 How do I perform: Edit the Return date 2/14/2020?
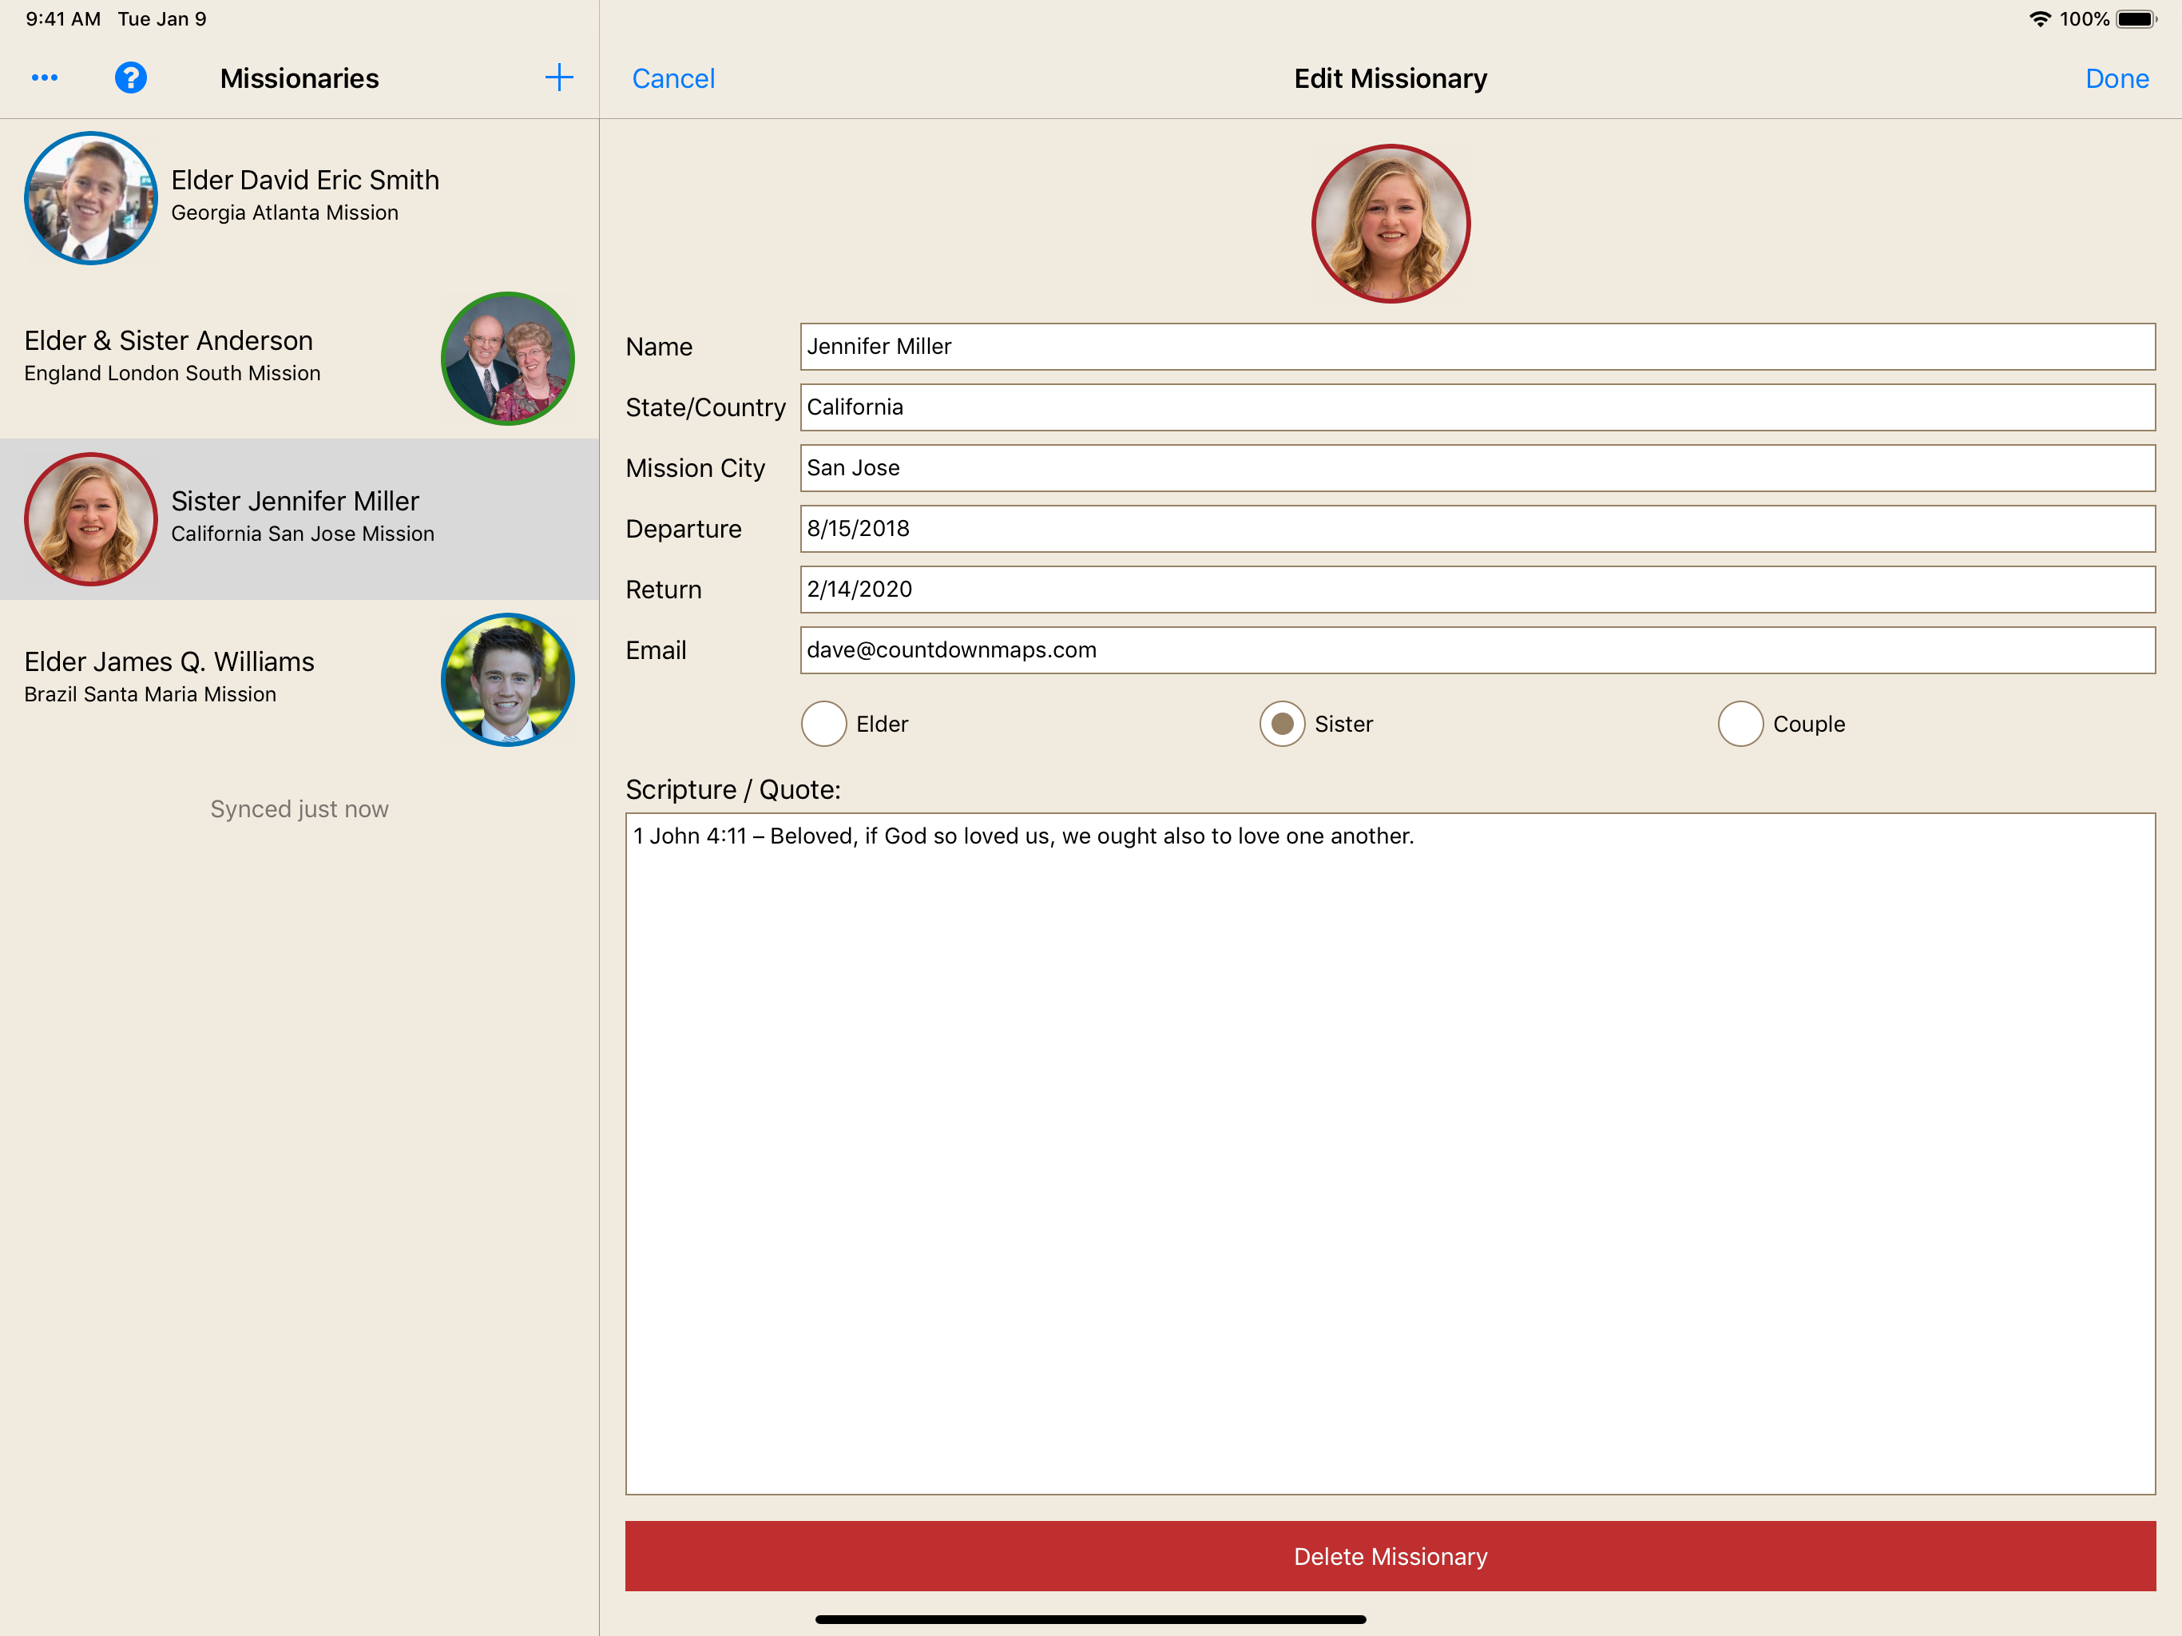coord(1477,589)
